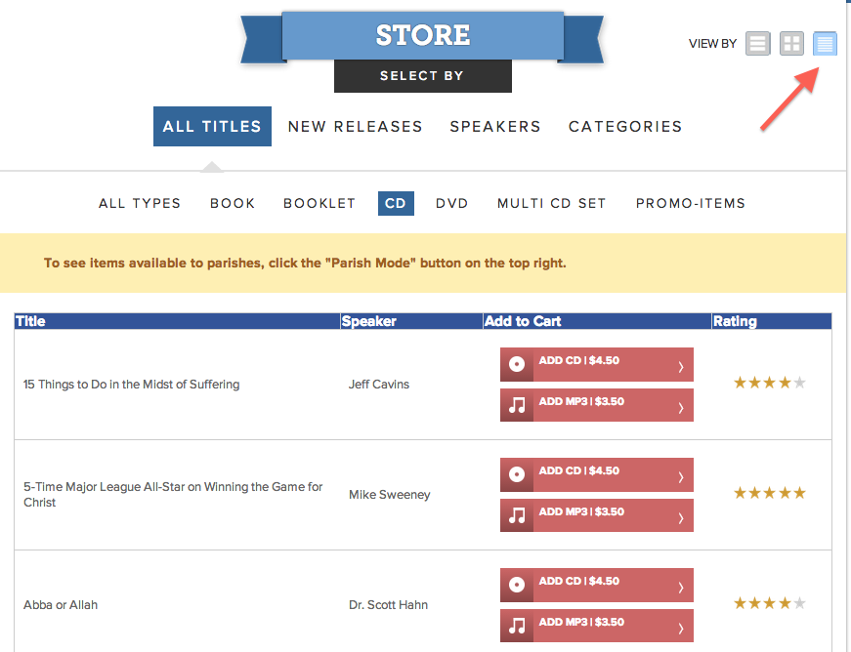Select the Categories tab
The image size is (851, 652).
[625, 126]
